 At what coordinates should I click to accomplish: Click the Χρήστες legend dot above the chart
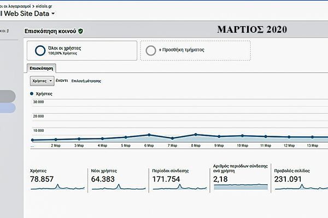tap(32, 94)
